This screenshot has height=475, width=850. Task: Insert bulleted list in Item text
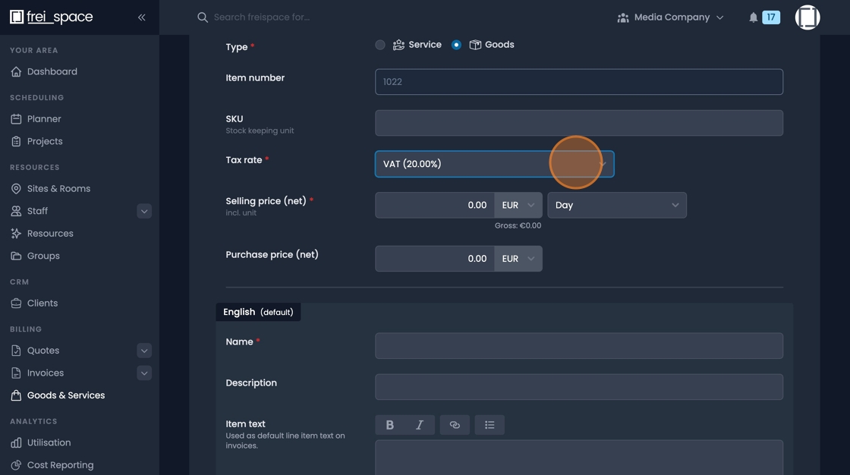490,425
